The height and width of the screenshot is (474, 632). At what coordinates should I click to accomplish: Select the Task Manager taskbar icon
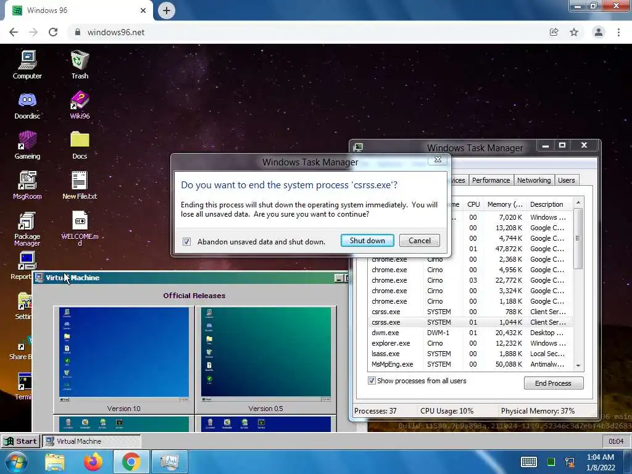(x=169, y=462)
